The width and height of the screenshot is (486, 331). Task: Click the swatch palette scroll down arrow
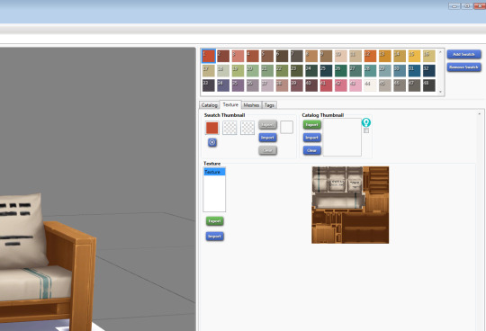tap(440, 92)
